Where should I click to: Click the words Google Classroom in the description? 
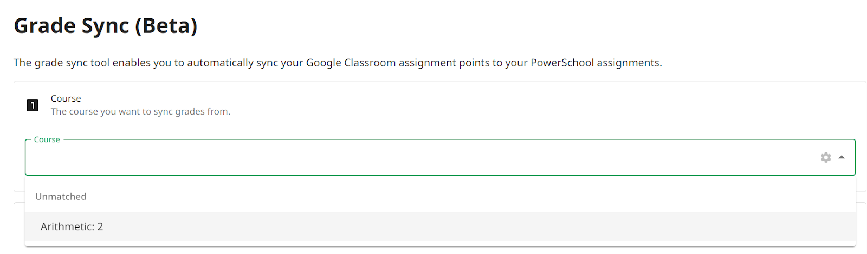pos(351,63)
